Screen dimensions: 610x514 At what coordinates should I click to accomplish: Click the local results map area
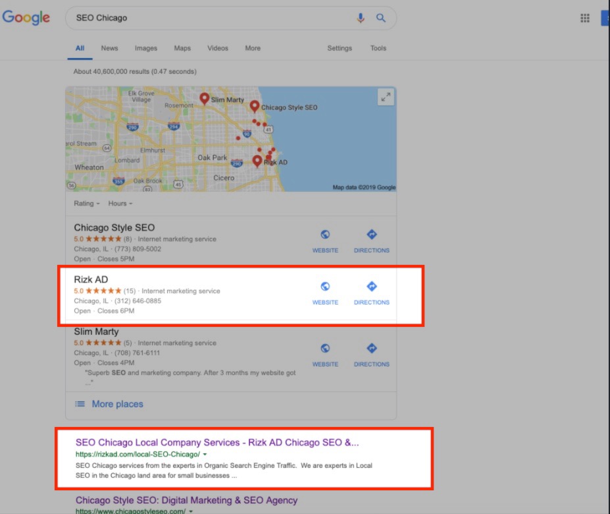pyautogui.click(x=231, y=139)
